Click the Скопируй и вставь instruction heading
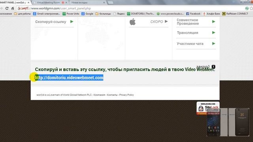 coord(125,69)
